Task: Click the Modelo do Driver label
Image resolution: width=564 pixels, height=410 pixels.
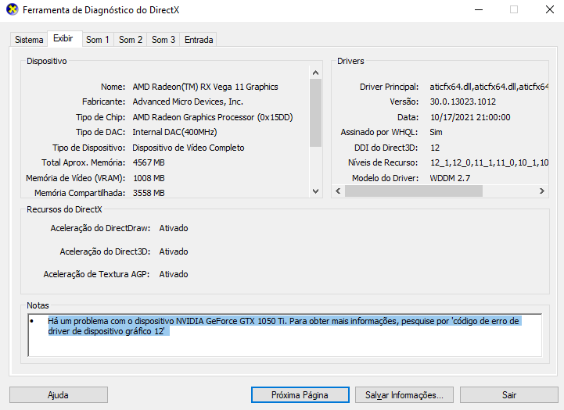Action: [385, 178]
